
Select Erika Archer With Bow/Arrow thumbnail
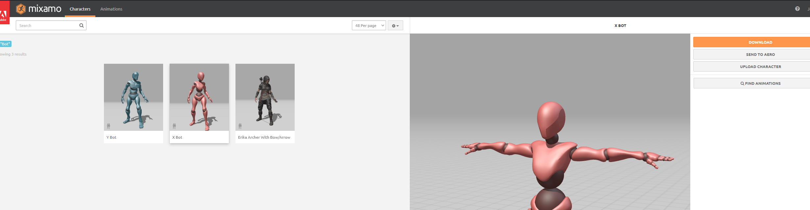[x=265, y=97]
